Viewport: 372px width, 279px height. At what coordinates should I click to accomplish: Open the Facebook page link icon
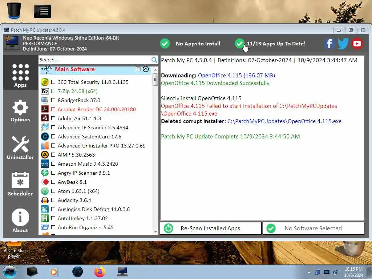(329, 44)
